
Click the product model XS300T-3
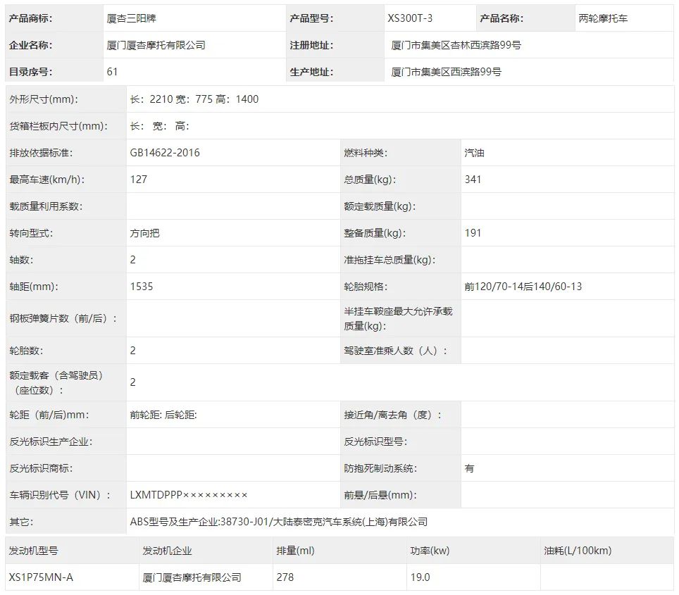pyautogui.click(x=410, y=18)
